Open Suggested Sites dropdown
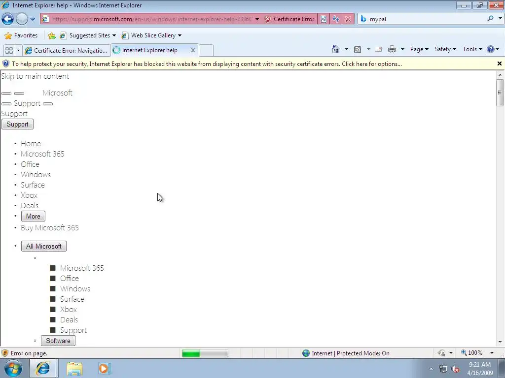 [88, 35]
